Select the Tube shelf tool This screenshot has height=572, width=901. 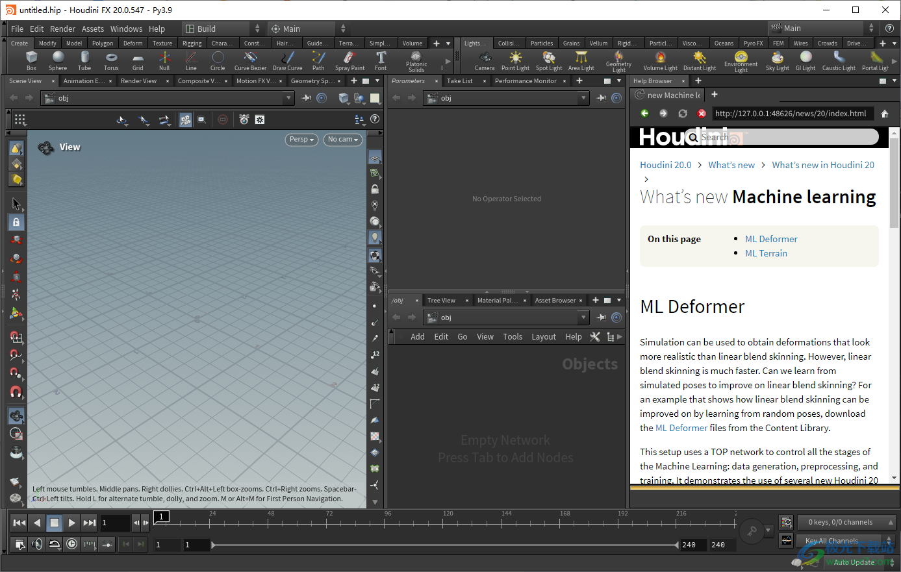84,61
